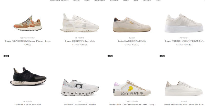
Task: Open Sneaker BE POSITIVE Race - Black link
Action: pos(28,104)
